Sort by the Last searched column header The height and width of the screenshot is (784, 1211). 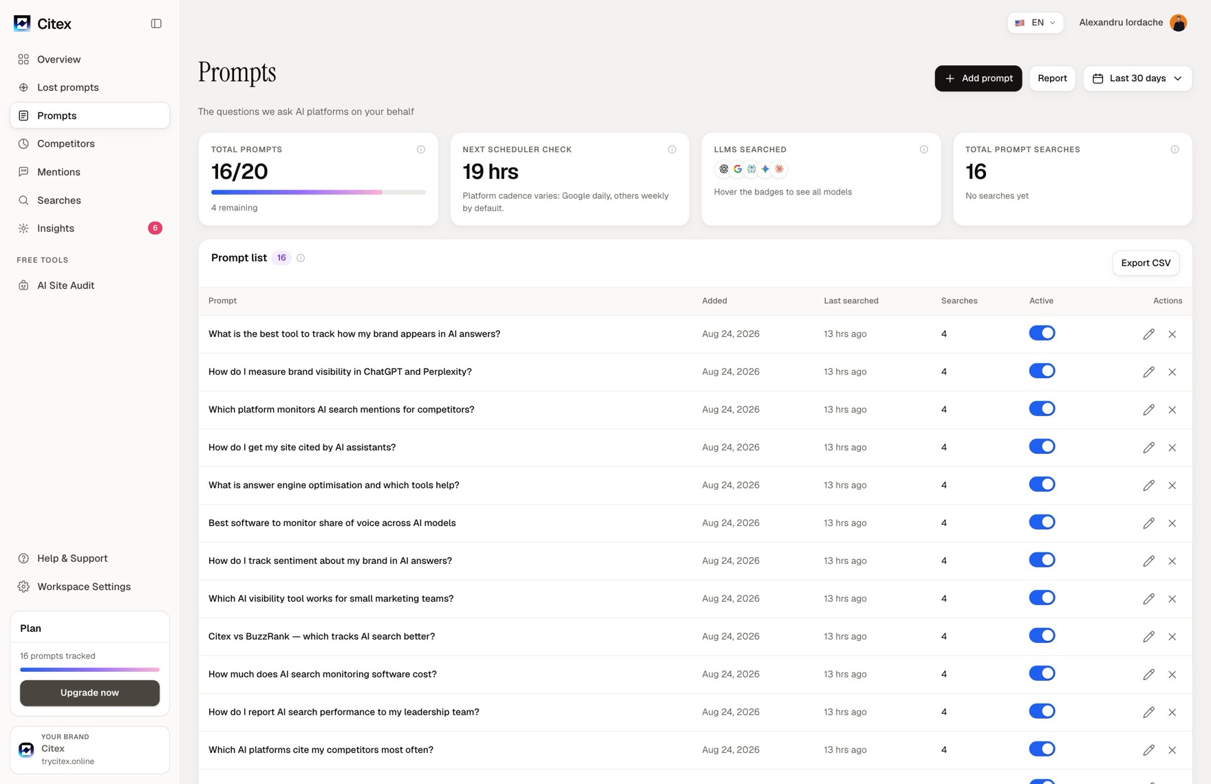tap(851, 301)
